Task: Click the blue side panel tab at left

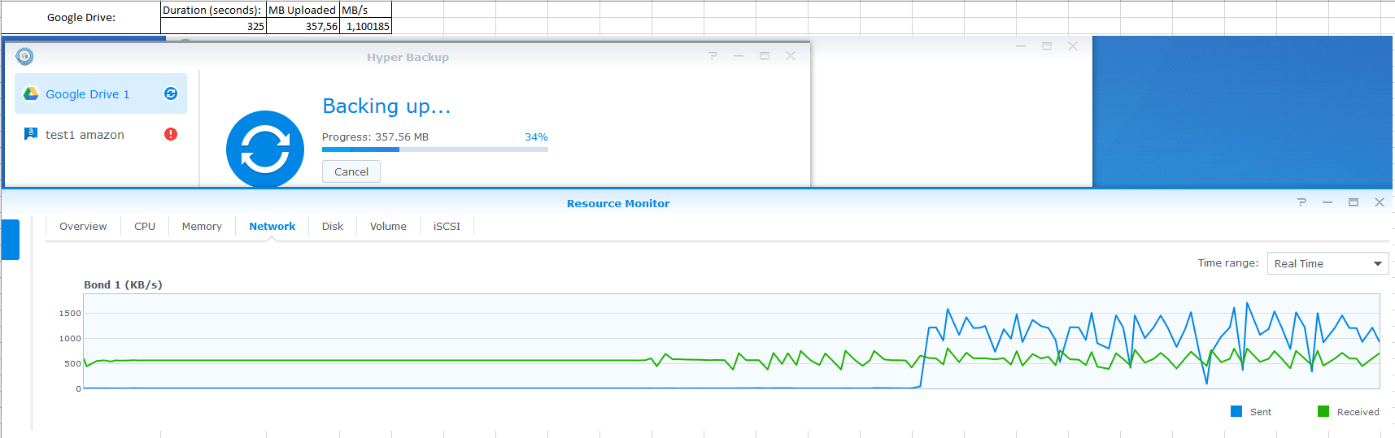Action: [10, 240]
